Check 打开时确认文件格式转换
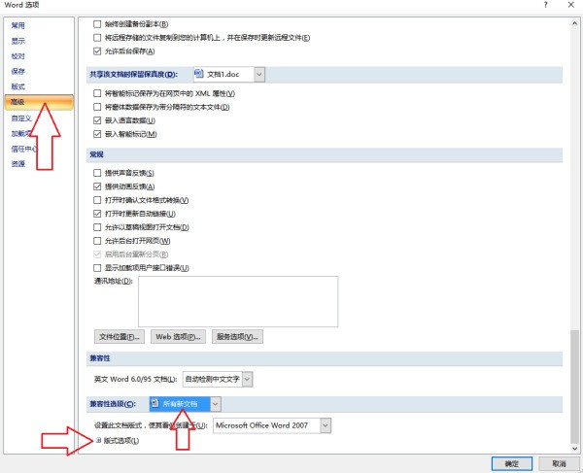583x473 pixels. coord(97,200)
